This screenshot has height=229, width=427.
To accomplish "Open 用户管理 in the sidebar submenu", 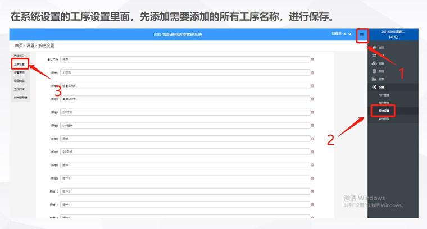I will point(384,95).
